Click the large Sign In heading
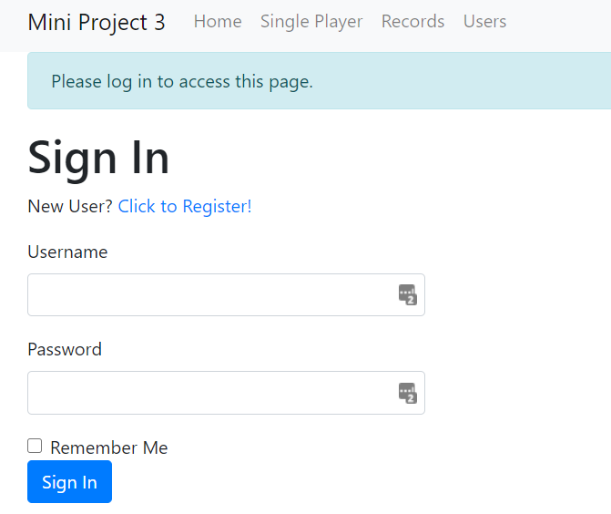Screen dimensions: 611x514 tap(98, 159)
